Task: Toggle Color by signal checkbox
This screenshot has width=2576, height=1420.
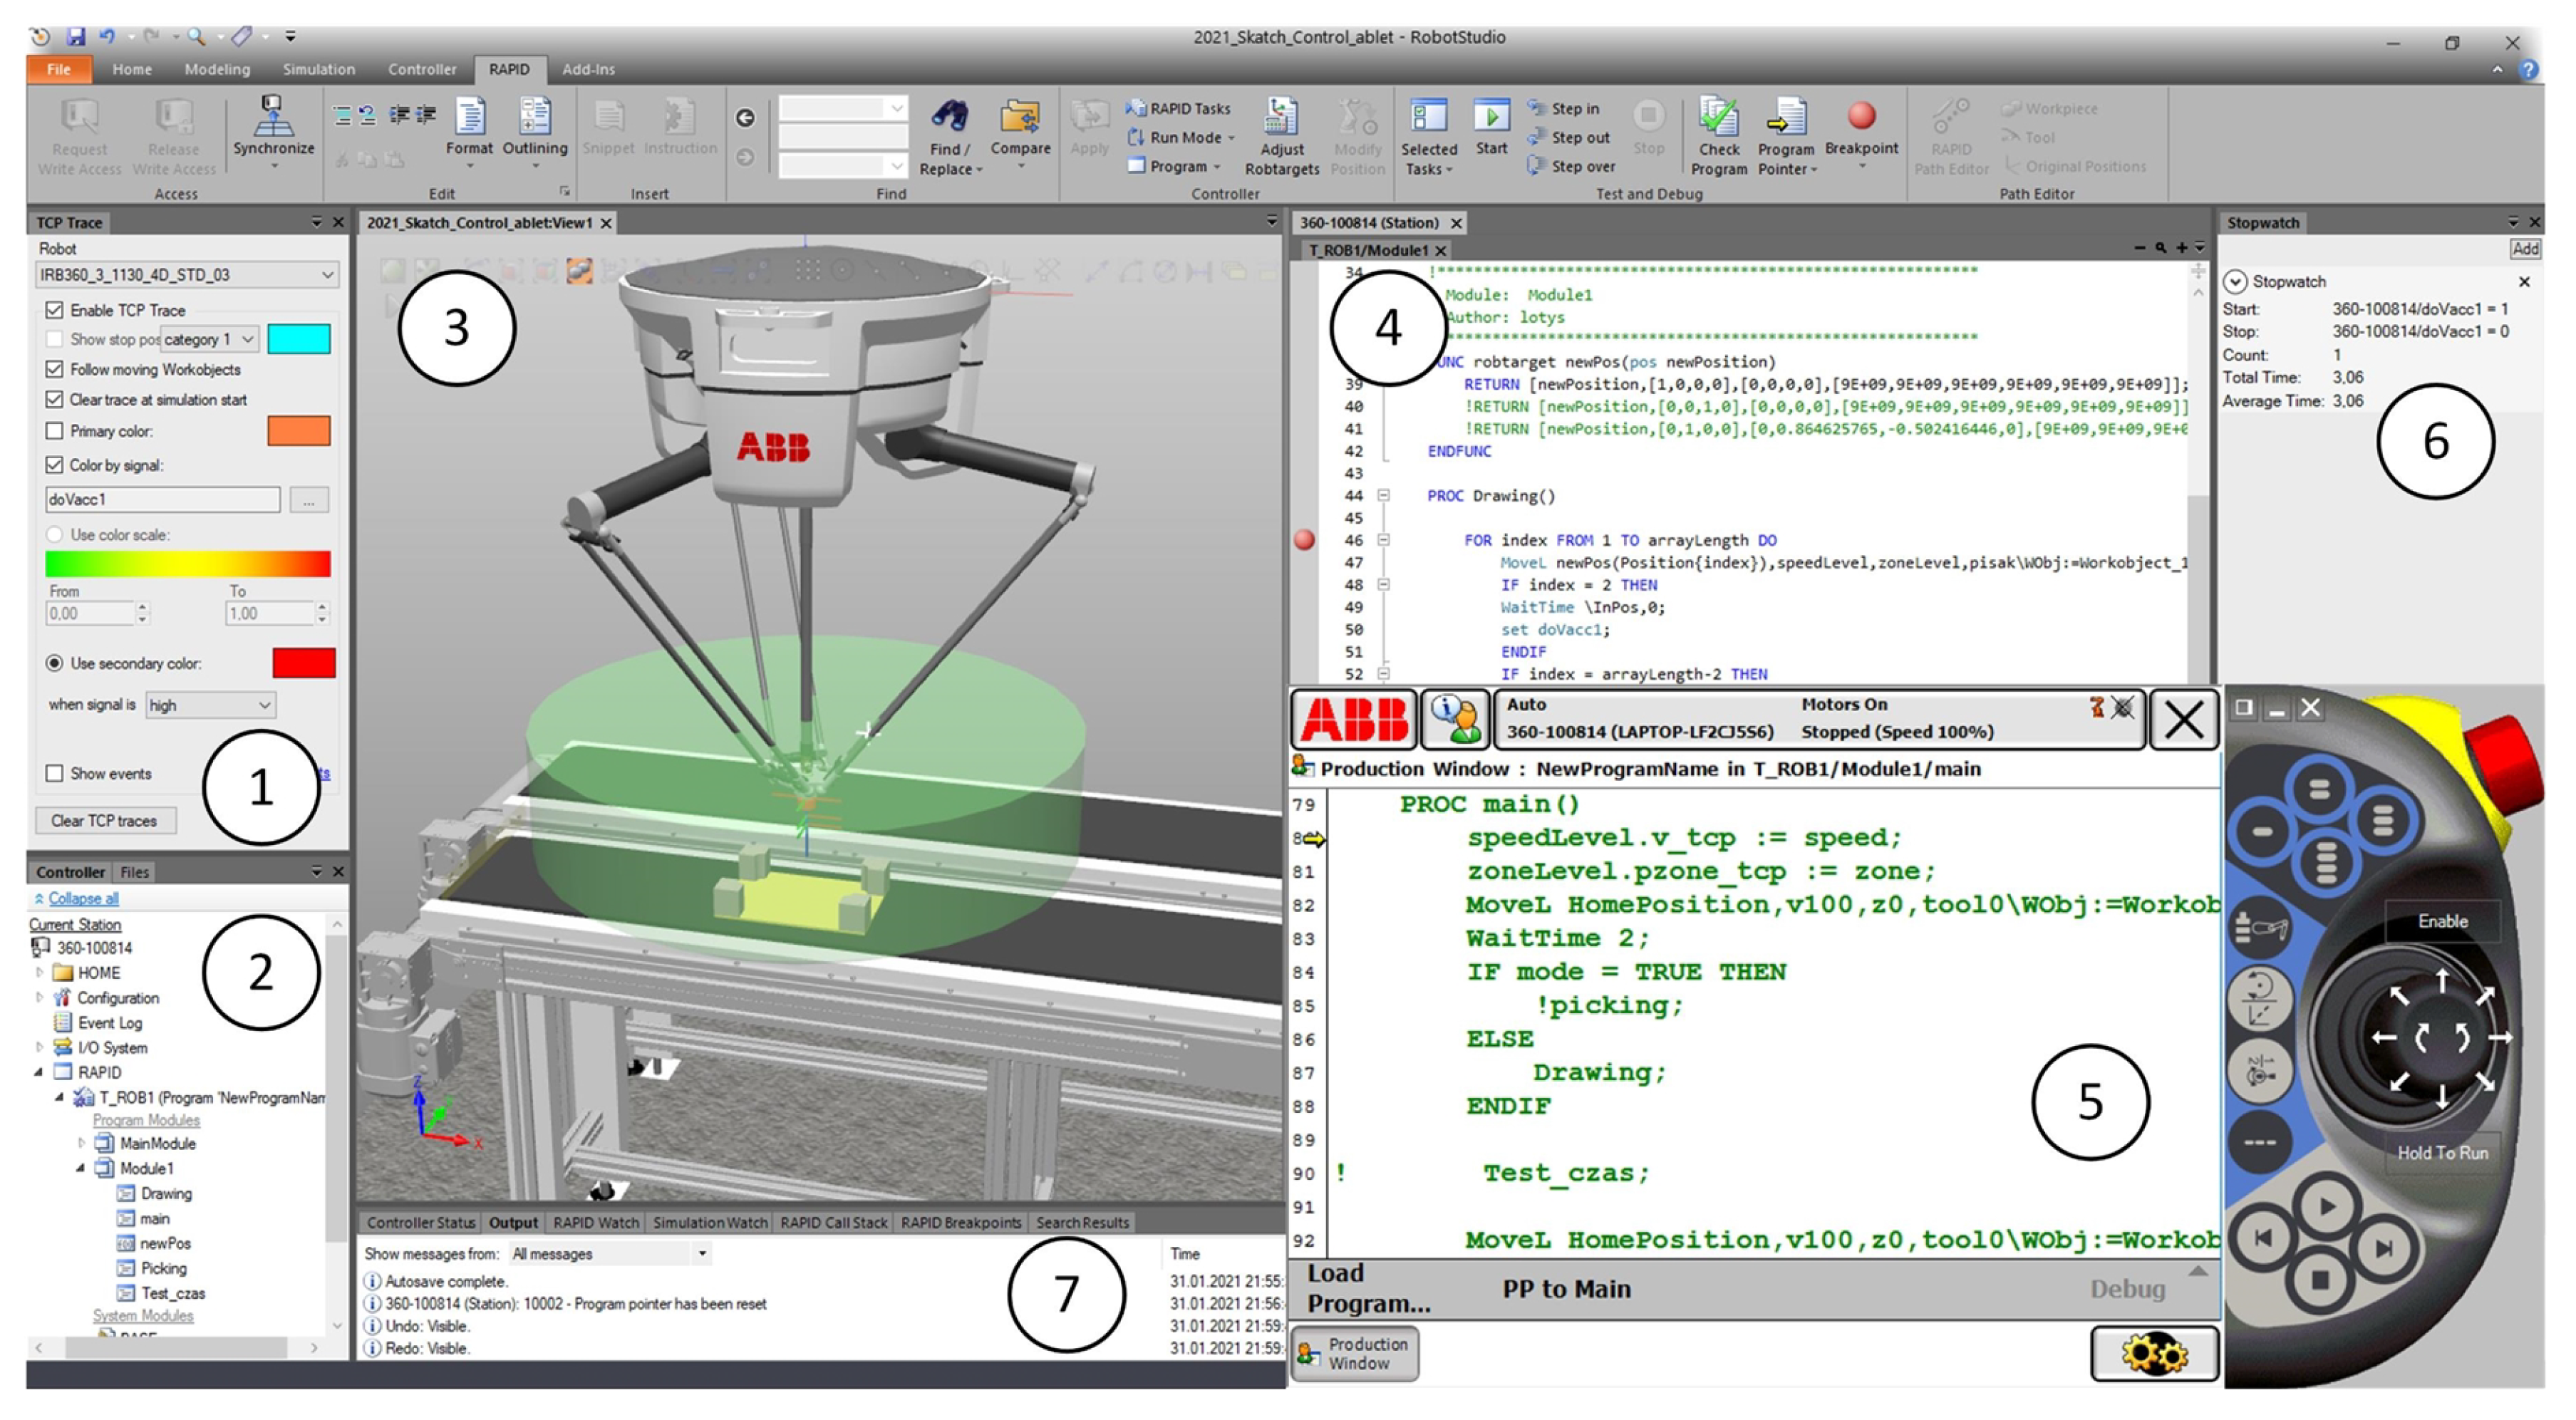Action: pos(55,465)
